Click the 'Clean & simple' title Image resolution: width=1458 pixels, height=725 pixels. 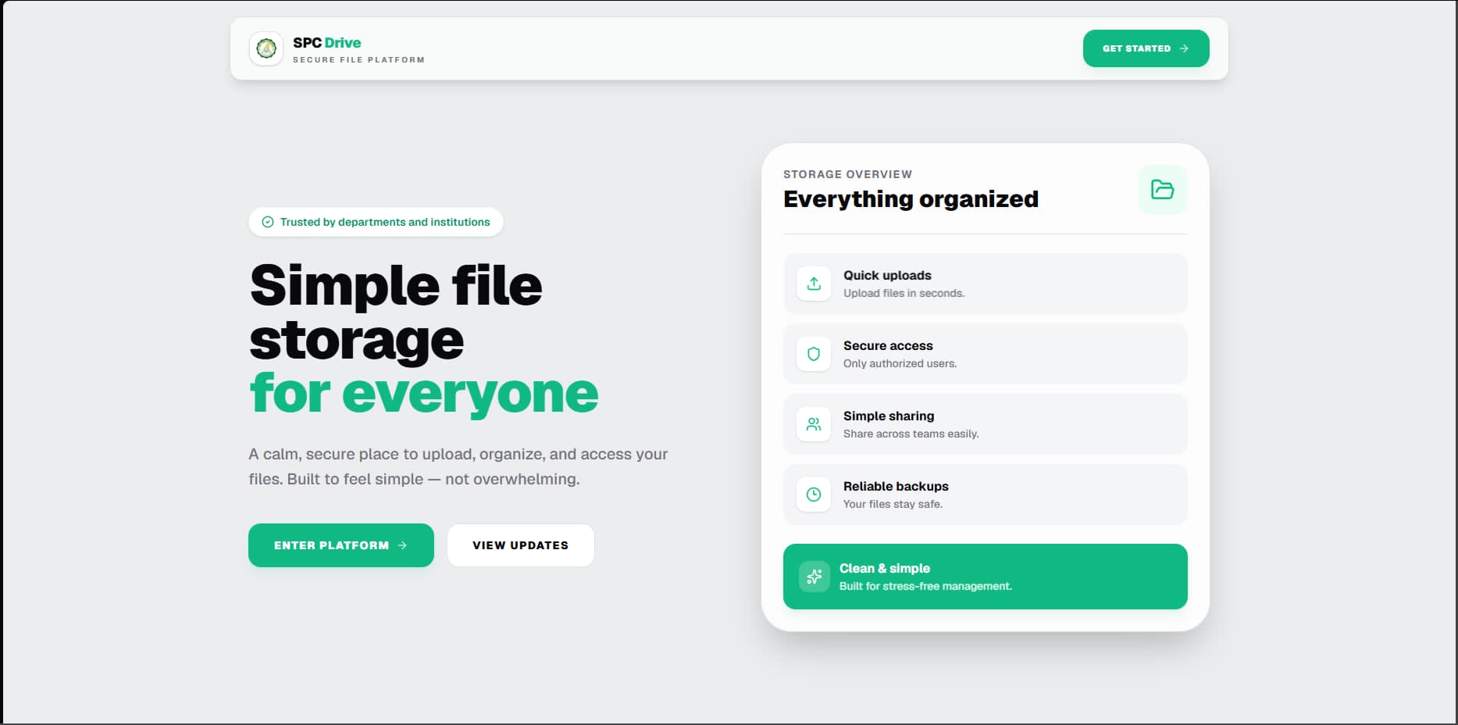pyautogui.click(x=885, y=568)
